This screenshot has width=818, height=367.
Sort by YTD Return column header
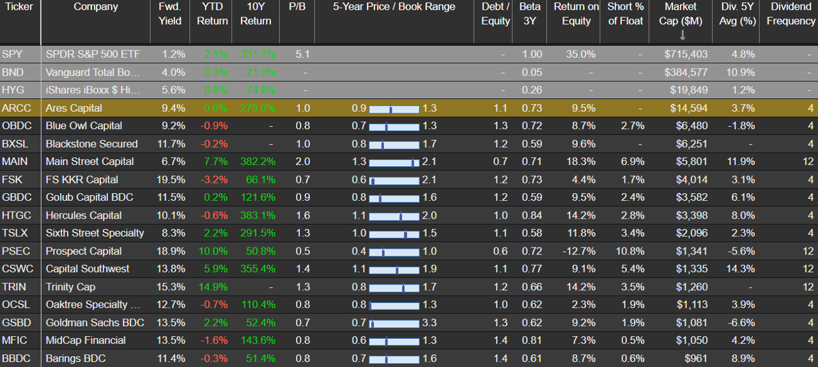(212, 14)
